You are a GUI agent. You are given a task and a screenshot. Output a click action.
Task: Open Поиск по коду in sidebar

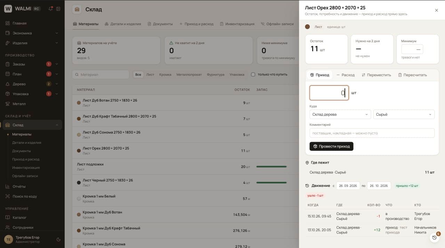(x=32, y=196)
